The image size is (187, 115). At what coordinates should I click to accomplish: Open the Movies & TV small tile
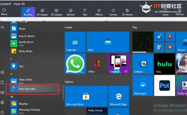coord(159,37)
